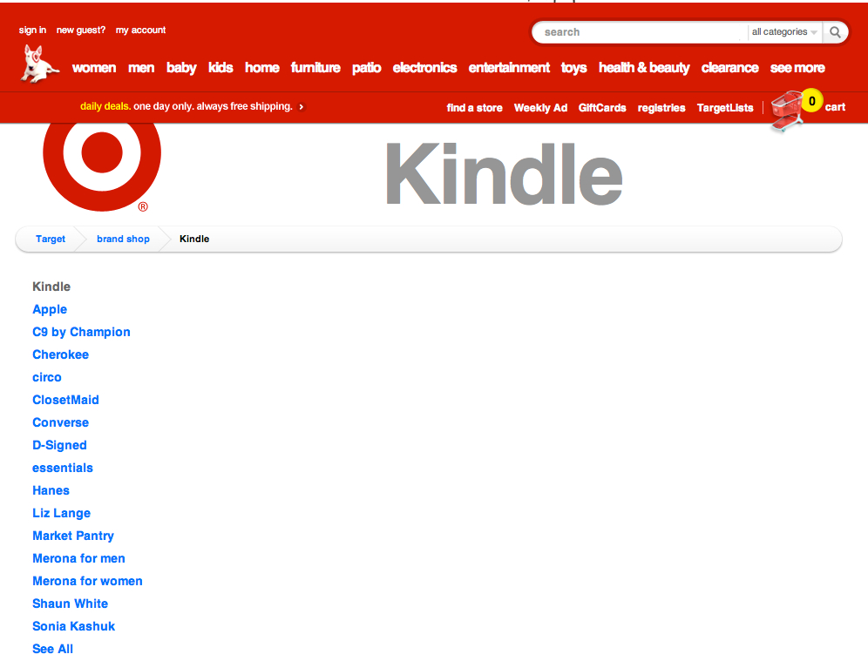Click the cart badge showing zero items
The height and width of the screenshot is (661, 868).
tap(811, 100)
